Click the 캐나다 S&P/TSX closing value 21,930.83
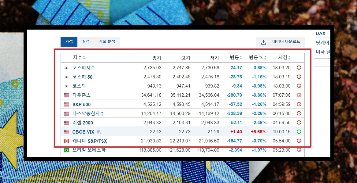Screen dimensions: 357x183 tap(151, 141)
